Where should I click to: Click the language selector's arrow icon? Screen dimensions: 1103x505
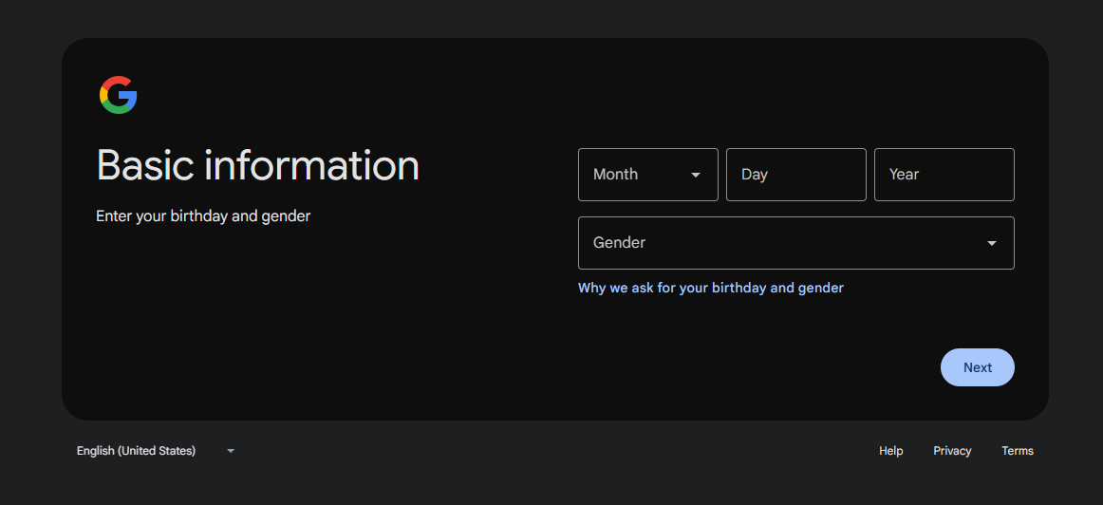click(231, 451)
